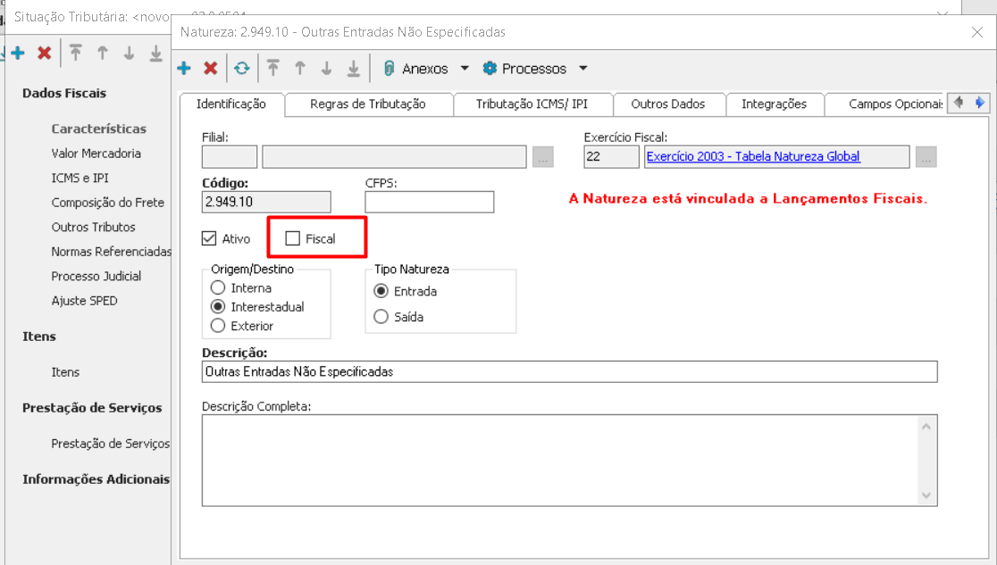Viewport: 997px width, 565px height.
Task: Click the Código field
Action: (x=266, y=202)
